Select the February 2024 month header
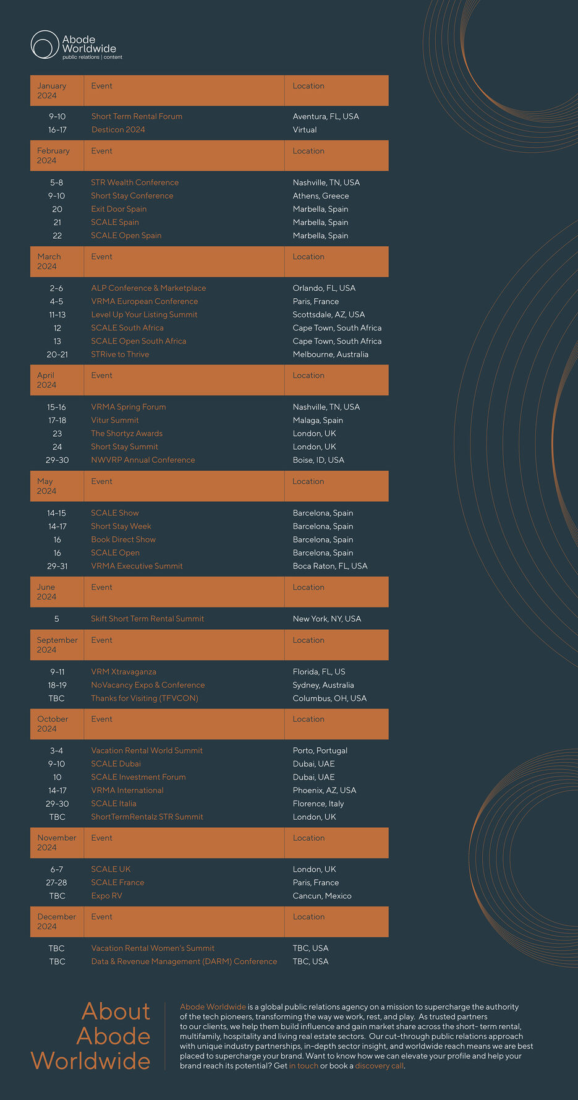 coord(53,156)
